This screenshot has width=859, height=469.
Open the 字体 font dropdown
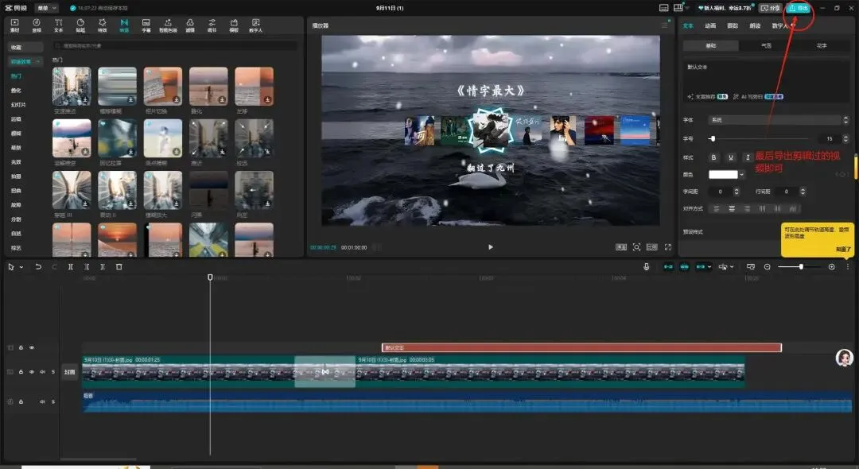point(777,120)
